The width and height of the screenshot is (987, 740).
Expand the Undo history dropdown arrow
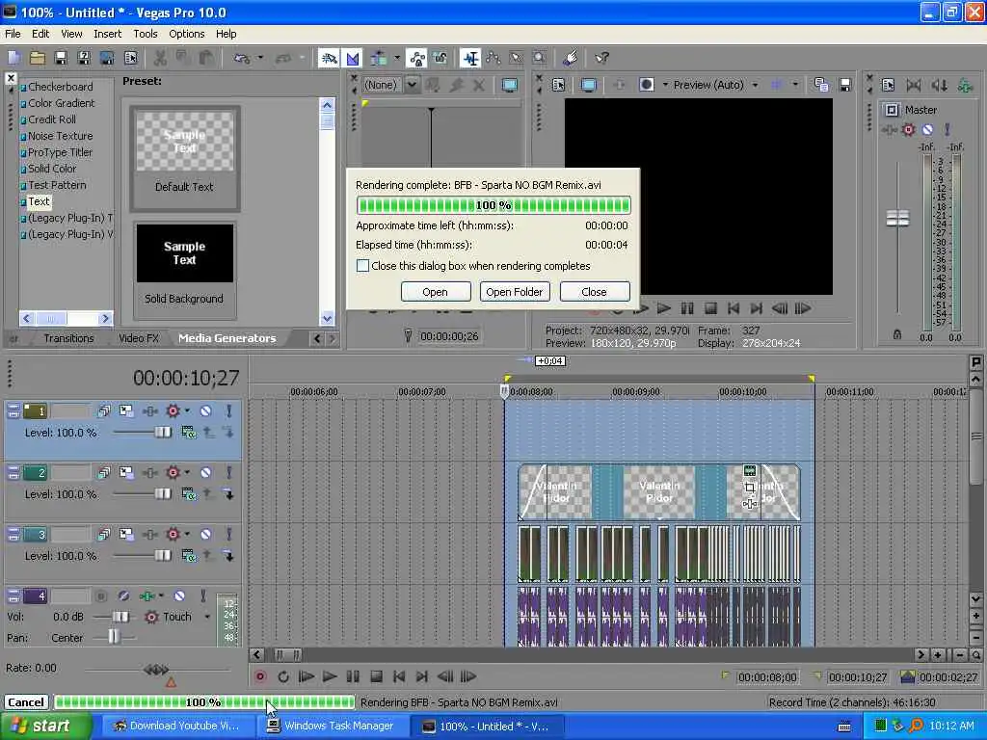[260, 59]
